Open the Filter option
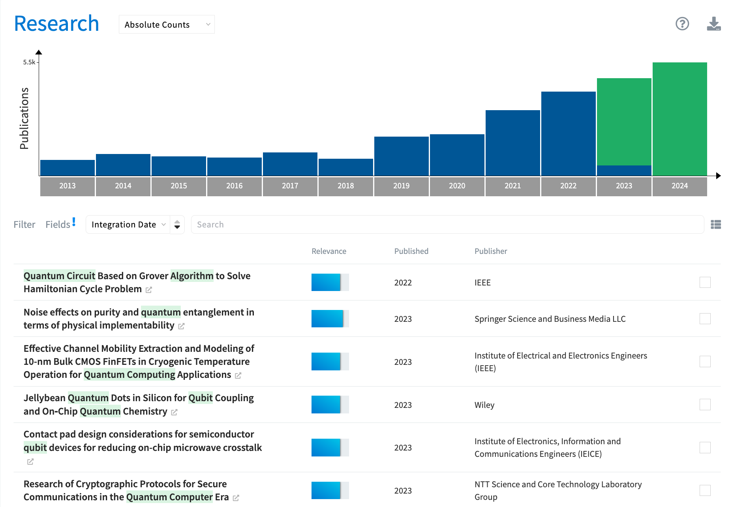 24,225
